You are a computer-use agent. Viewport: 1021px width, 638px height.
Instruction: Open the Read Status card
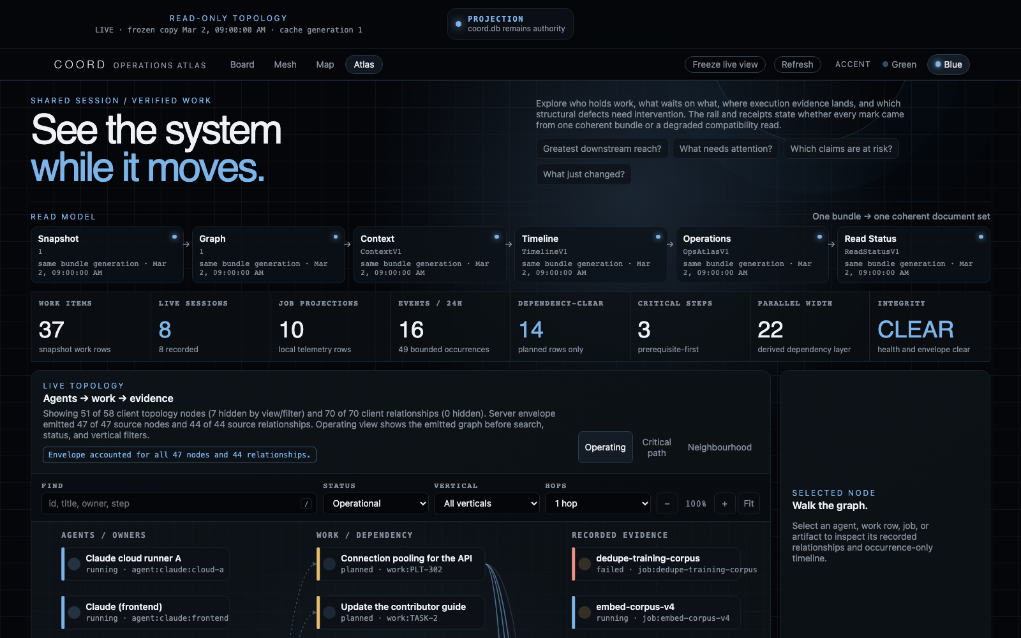(x=914, y=255)
